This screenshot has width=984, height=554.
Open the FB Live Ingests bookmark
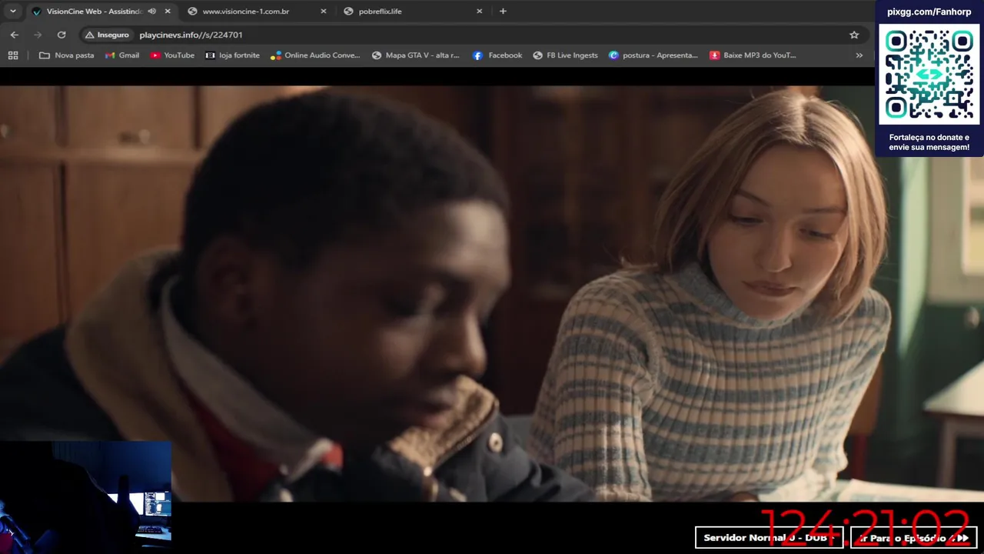565,55
